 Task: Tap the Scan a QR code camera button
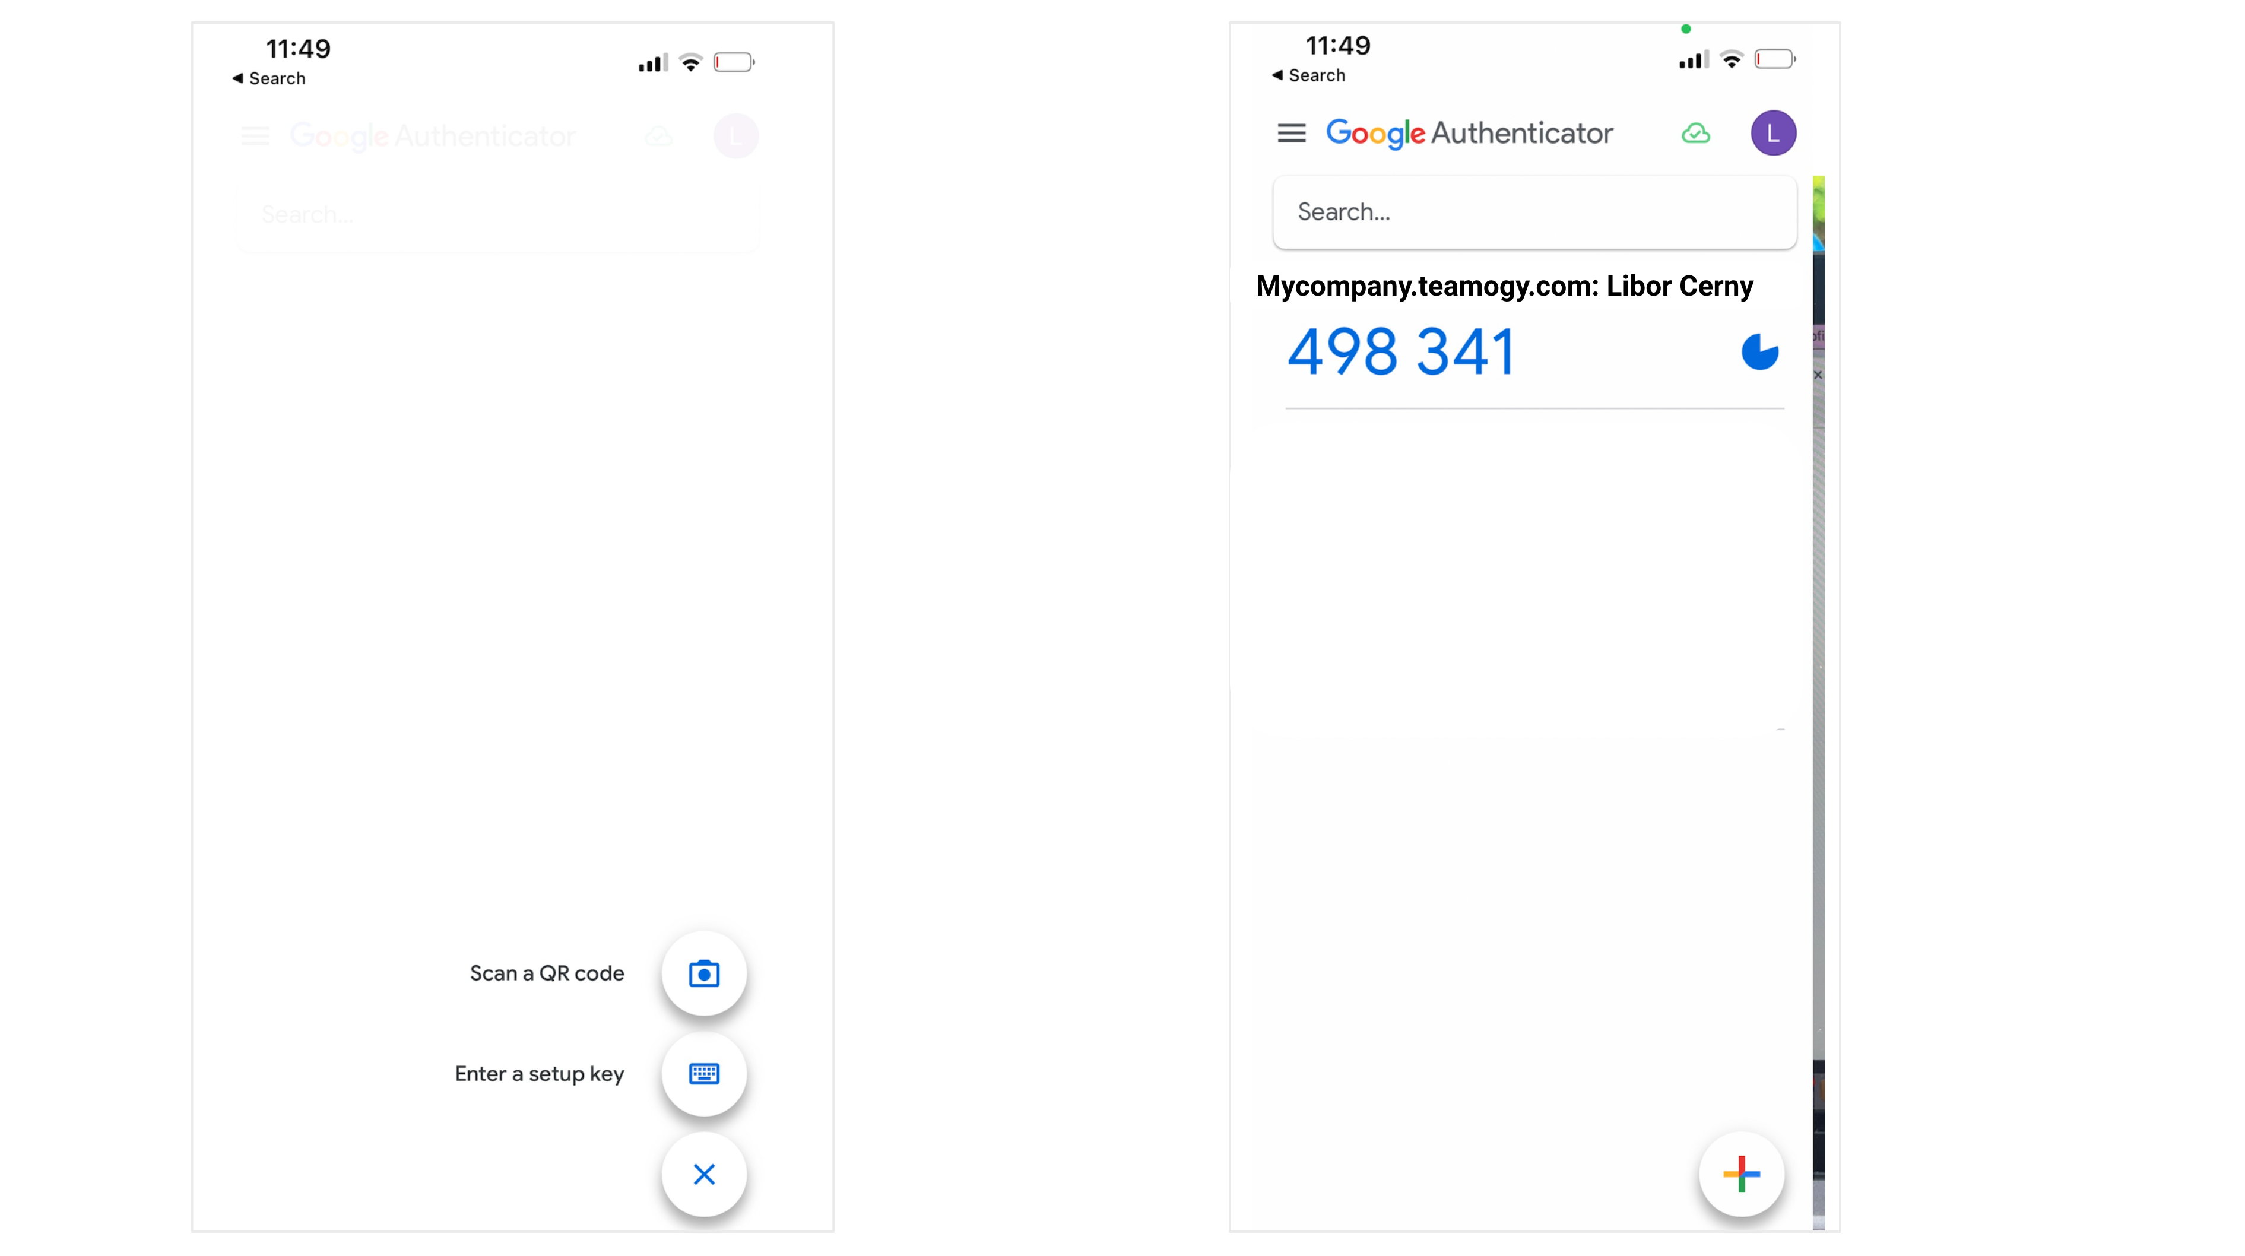click(x=703, y=973)
